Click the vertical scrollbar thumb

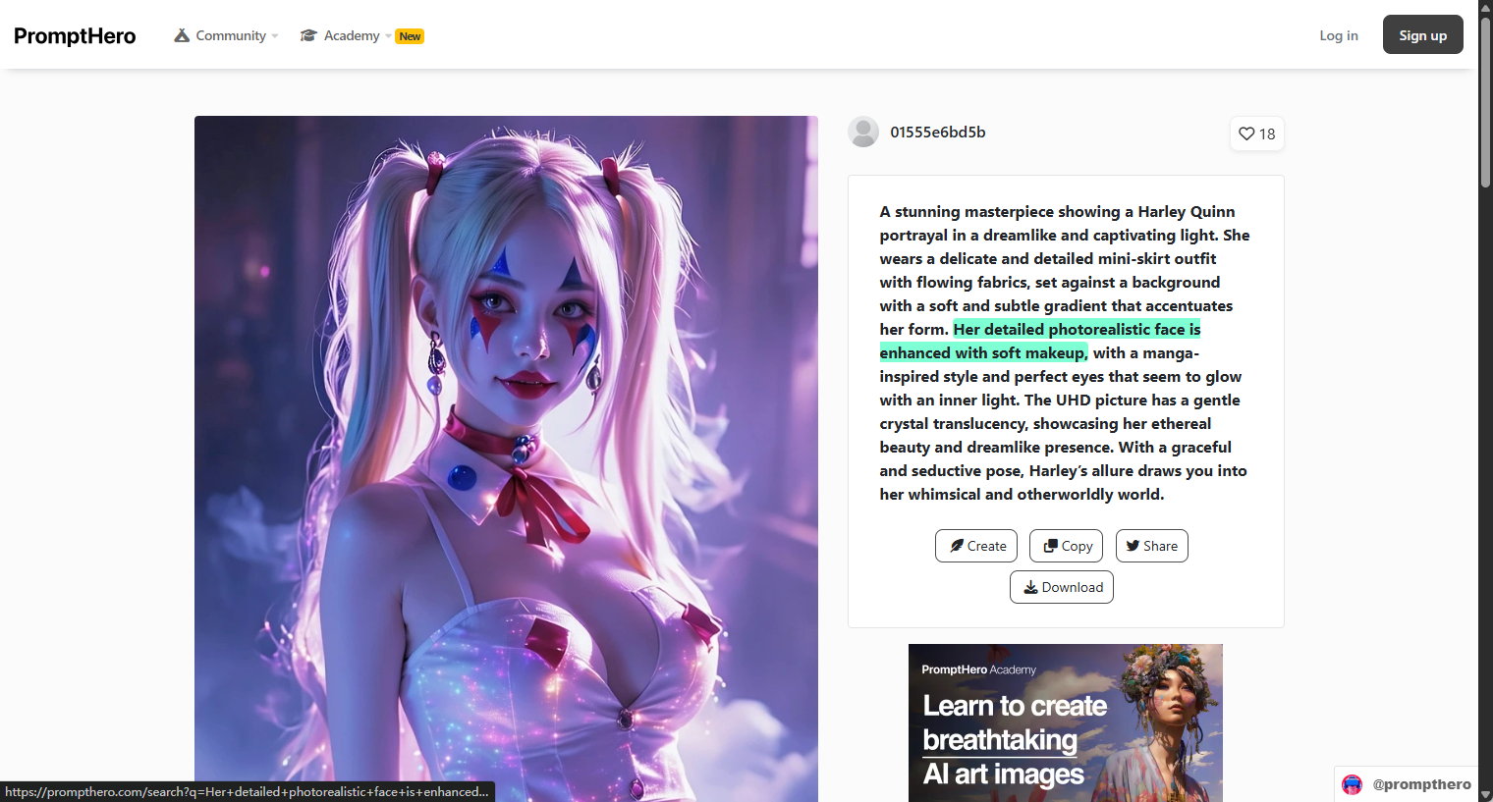point(1485,101)
